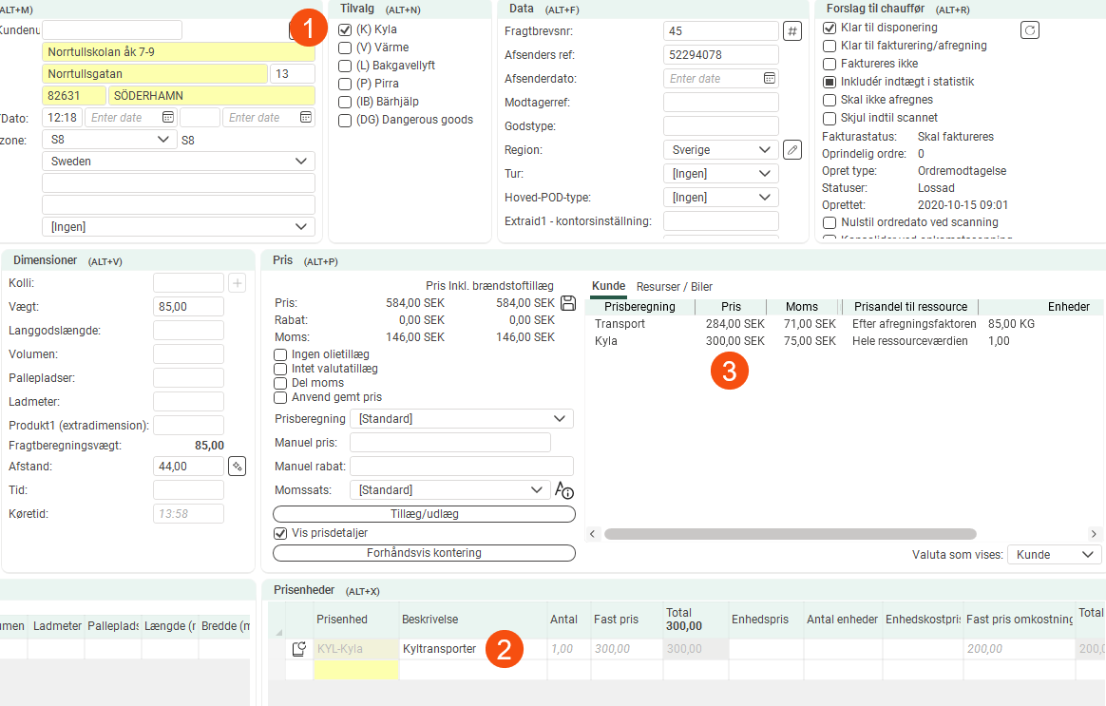This screenshot has height=706, width=1106.
Task: Select the Kunde tab
Action: point(608,287)
